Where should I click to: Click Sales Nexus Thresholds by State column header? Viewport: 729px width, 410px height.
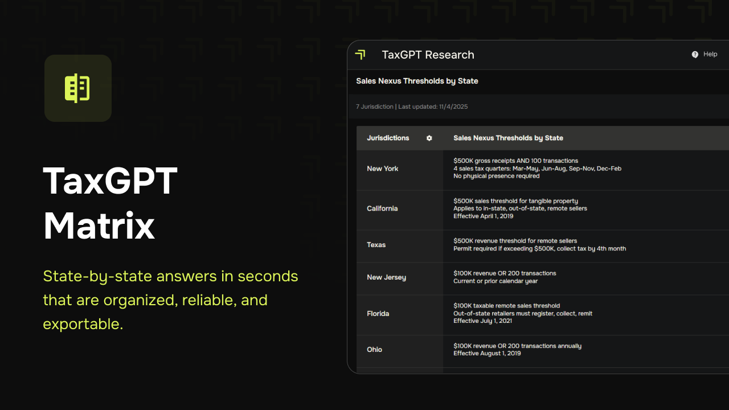pos(508,138)
